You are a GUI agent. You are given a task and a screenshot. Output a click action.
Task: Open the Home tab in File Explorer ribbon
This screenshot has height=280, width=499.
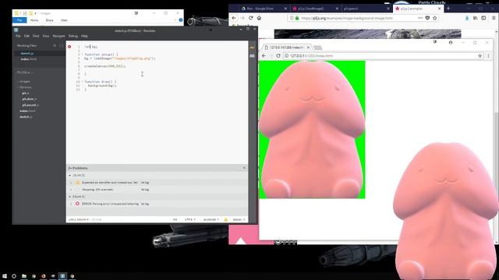pos(34,20)
